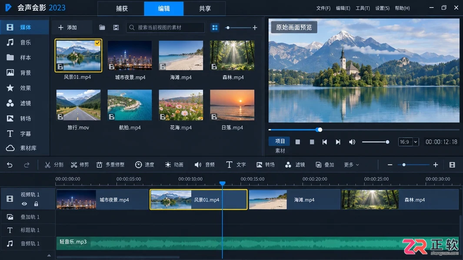
Task: Open the 文字 text tool
Action: coord(236,165)
